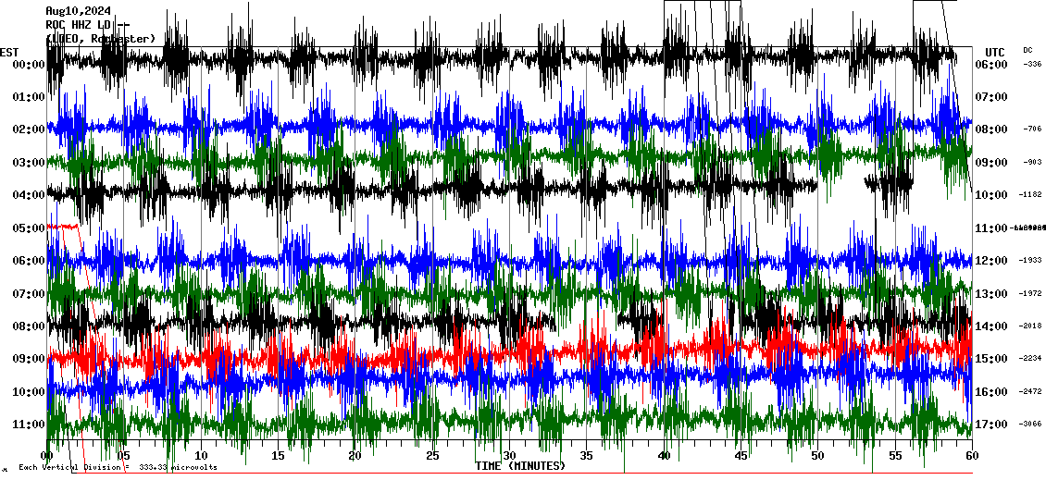Click the UTC timezone header label

pyautogui.click(x=995, y=52)
